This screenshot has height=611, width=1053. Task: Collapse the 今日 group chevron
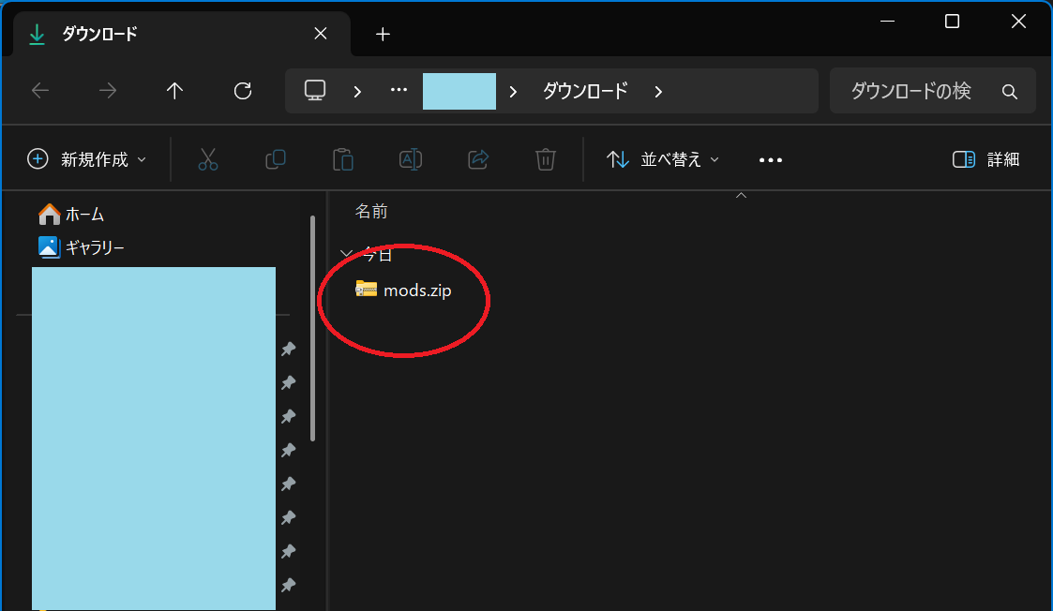pyautogui.click(x=347, y=254)
